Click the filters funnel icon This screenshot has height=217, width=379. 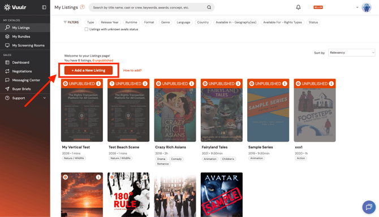(65, 22)
